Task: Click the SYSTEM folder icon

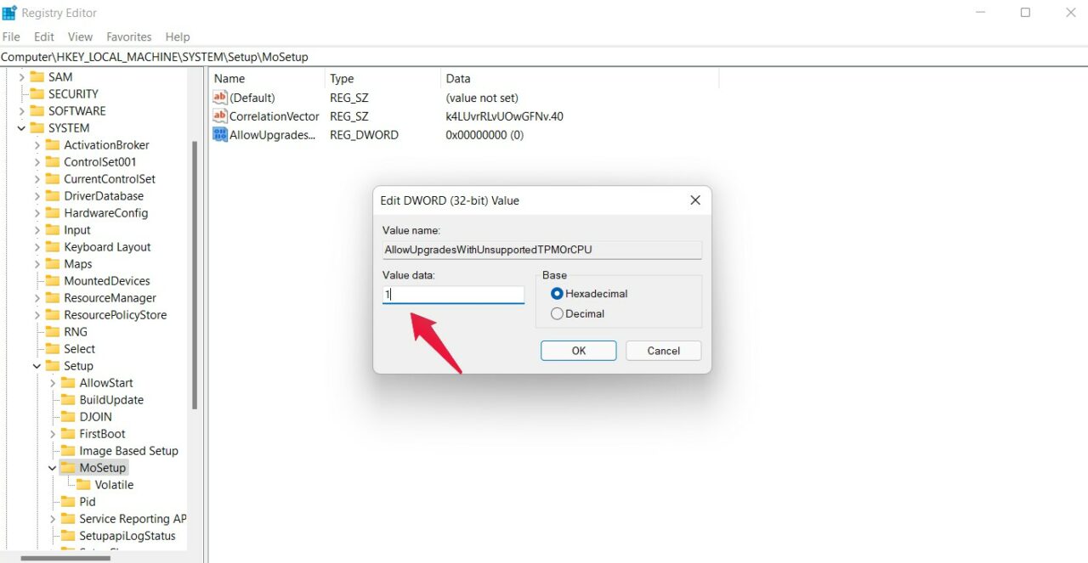Action: coord(37,127)
